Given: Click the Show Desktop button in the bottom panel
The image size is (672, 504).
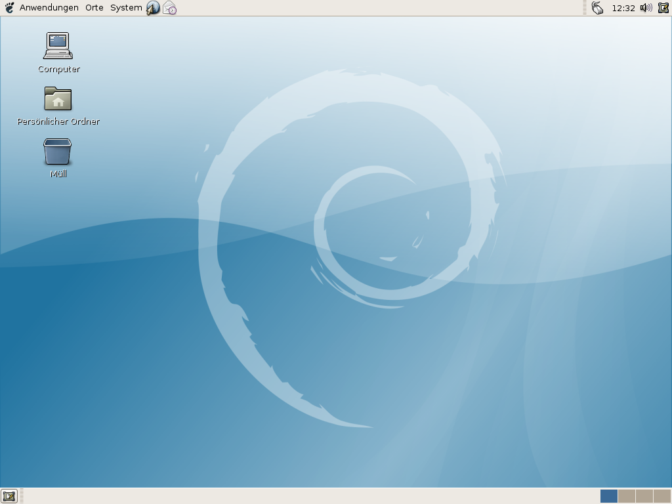Looking at the screenshot, I should [9, 496].
